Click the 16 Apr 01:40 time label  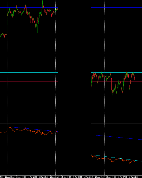[x=111, y=177]
